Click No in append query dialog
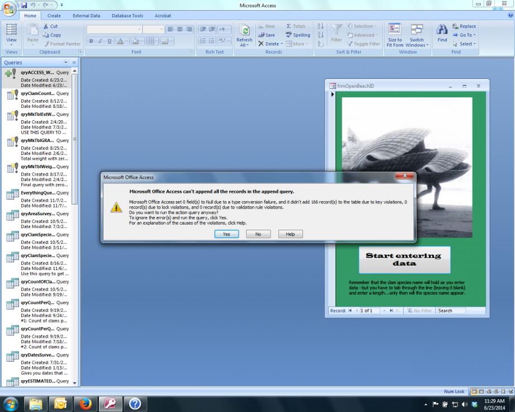This screenshot has width=515, height=412. point(258,234)
